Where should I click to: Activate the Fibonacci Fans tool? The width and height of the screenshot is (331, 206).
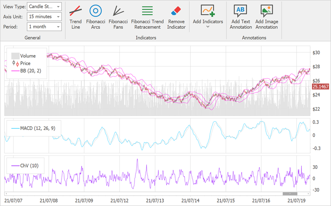(118, 17)
